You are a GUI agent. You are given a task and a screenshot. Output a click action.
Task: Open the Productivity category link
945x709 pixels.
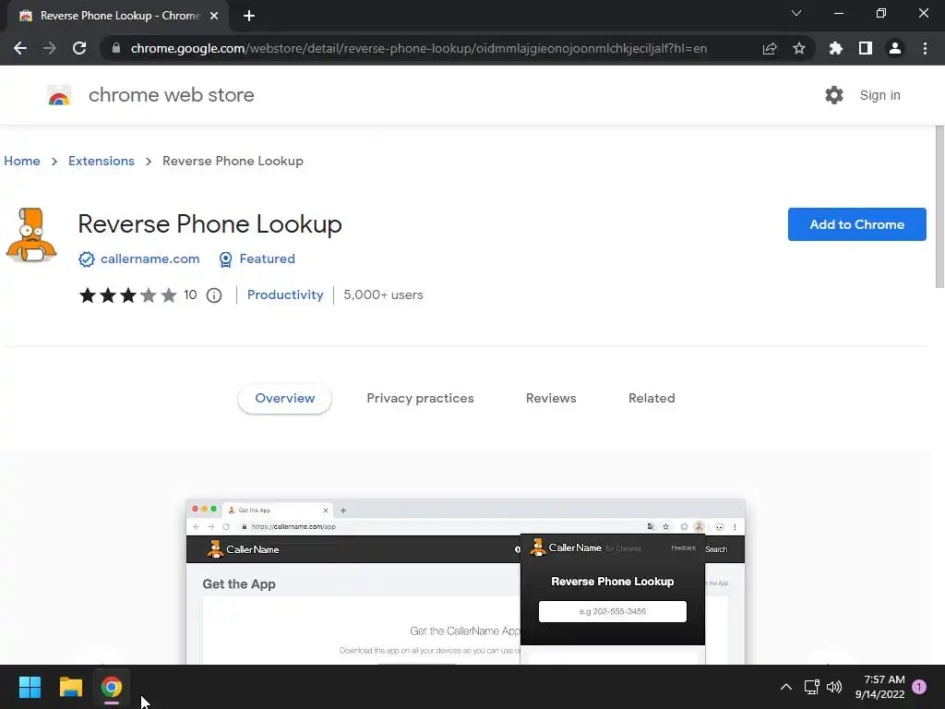coord(285,294)
